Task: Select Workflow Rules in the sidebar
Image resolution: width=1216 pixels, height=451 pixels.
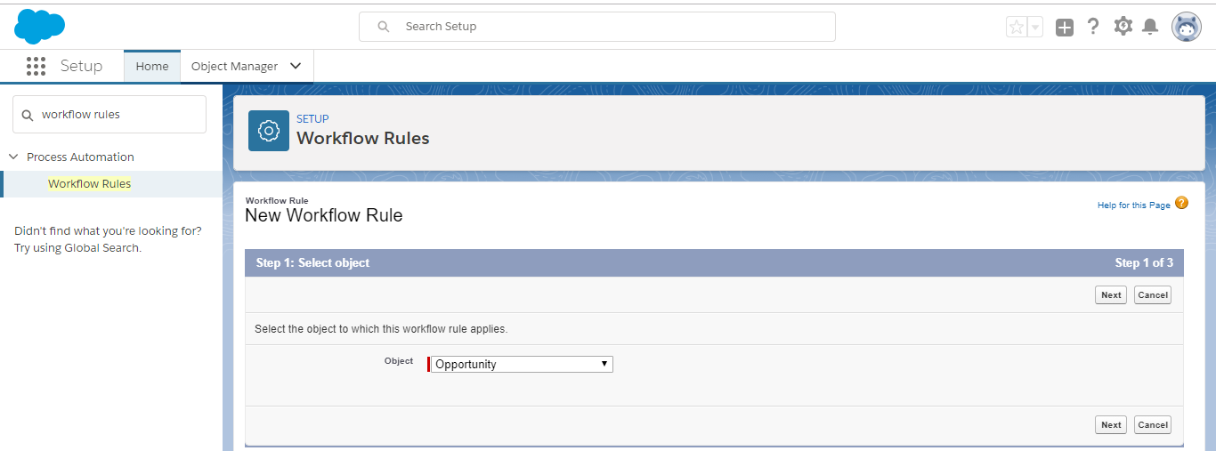Action: click(89, 184)
